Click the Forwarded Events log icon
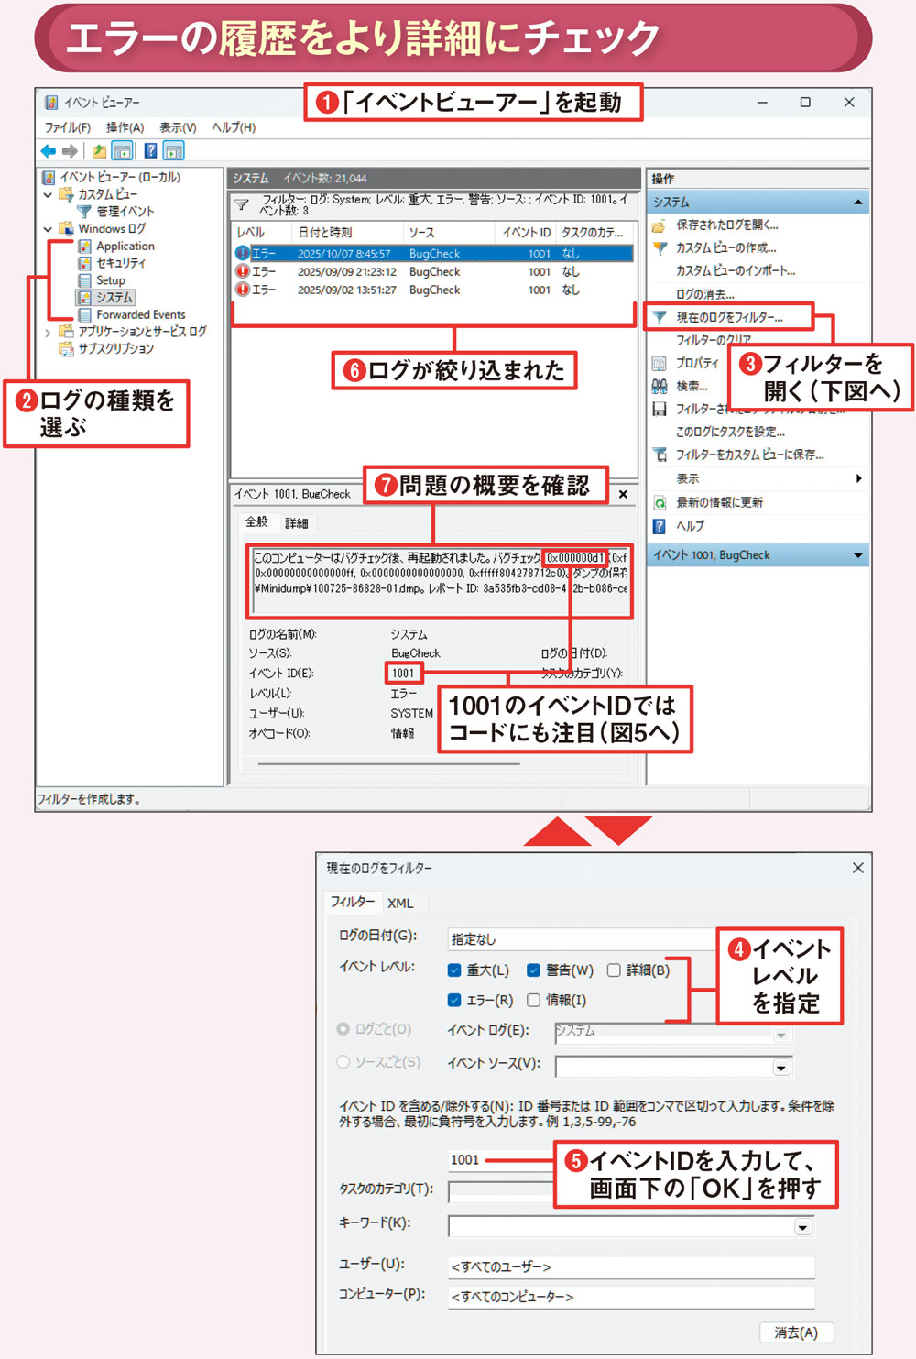This screenshot has height=1359, width=916. tap(84, 314)
